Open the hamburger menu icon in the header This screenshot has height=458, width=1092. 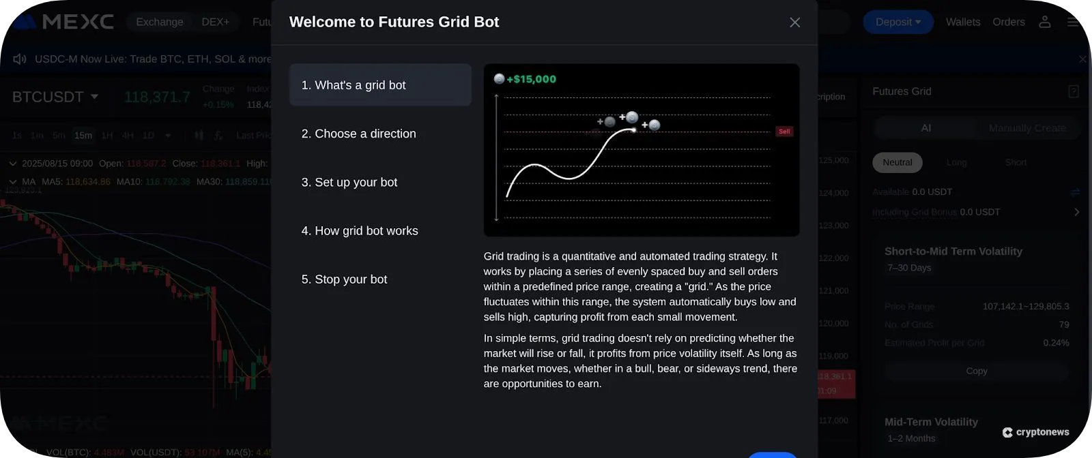coord(1072,21)
